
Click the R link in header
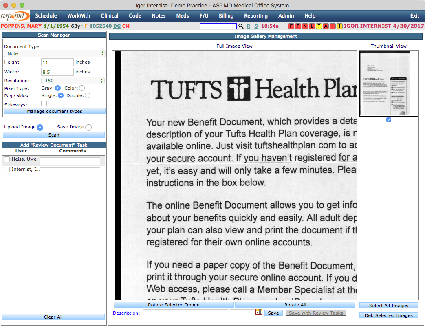pyautogui.click(x=248, y=26)
